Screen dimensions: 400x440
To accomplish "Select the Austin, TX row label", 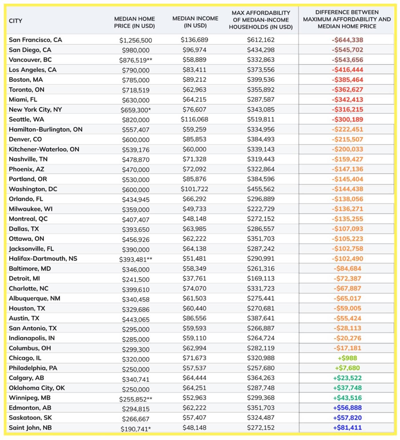I will [x=24, y=318].
